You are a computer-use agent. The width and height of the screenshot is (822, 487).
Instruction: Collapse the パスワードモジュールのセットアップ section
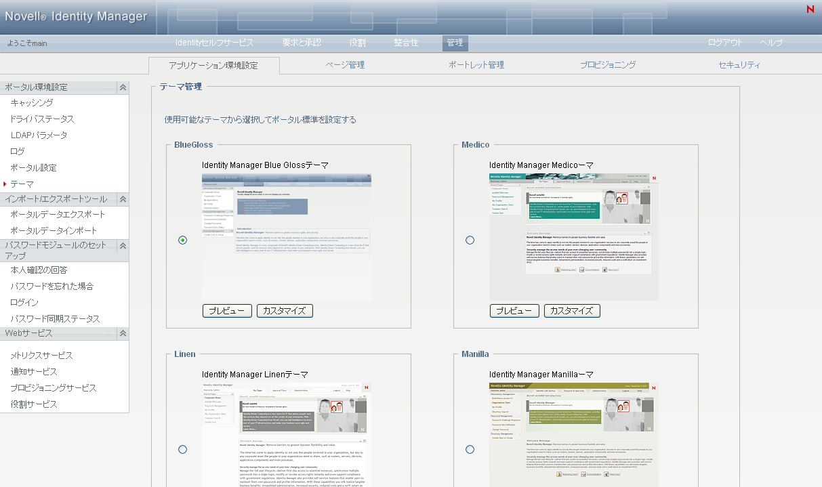coord(123,245)
